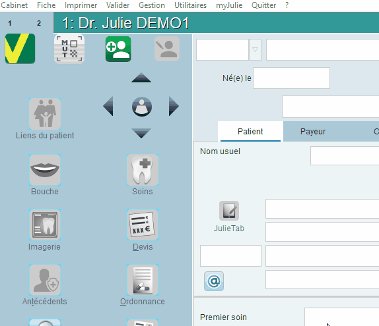Click the Devis label link
This screenshot has width=379, height=326.
click(143, 247)
